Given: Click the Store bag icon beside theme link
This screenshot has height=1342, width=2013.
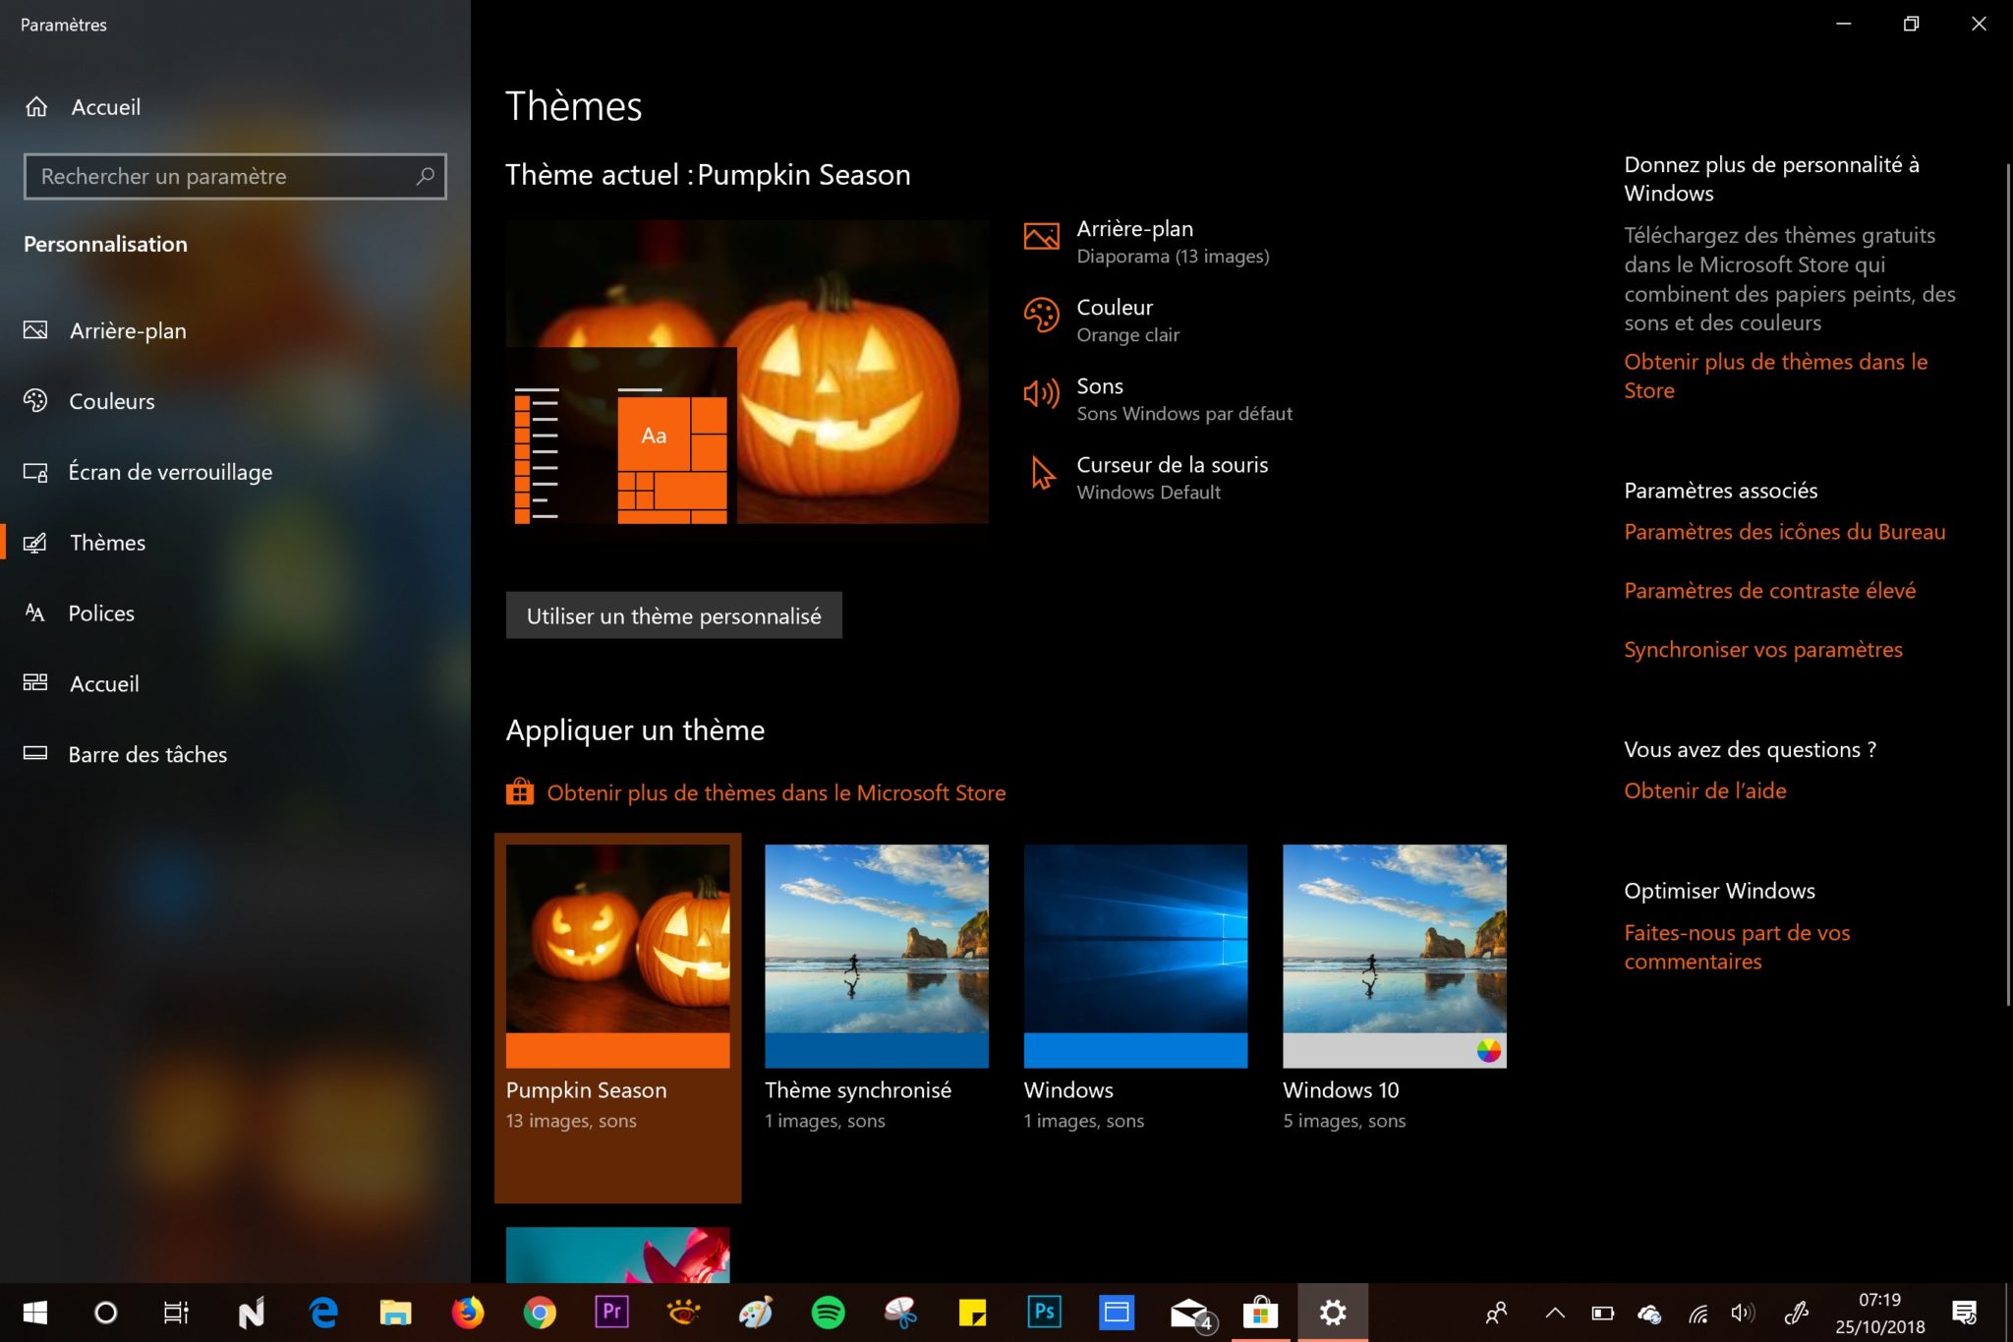Looking at the screenshot, I should pyautogui.click(x=520, y=791).
